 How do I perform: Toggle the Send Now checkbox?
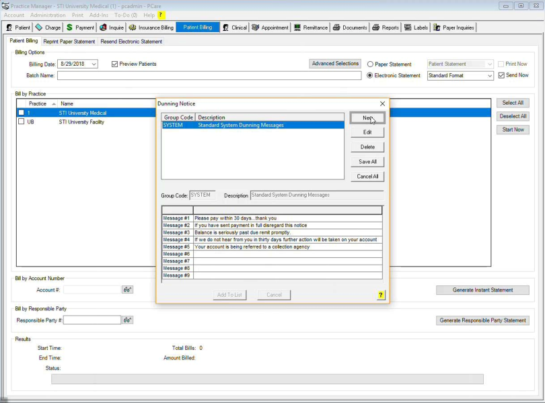point(501,75)
